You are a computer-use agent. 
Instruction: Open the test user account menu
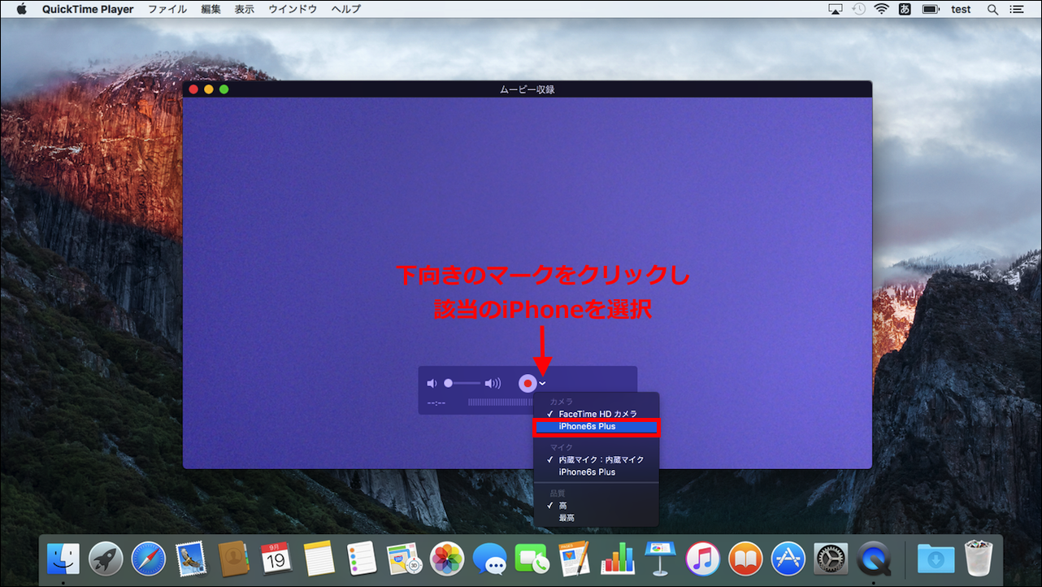961,9
